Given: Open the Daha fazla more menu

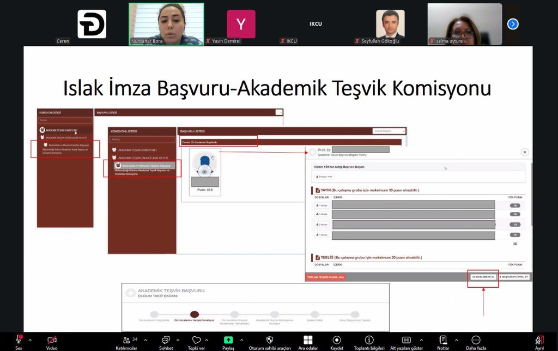Looking at the screenshot, I should click(476, 340).
